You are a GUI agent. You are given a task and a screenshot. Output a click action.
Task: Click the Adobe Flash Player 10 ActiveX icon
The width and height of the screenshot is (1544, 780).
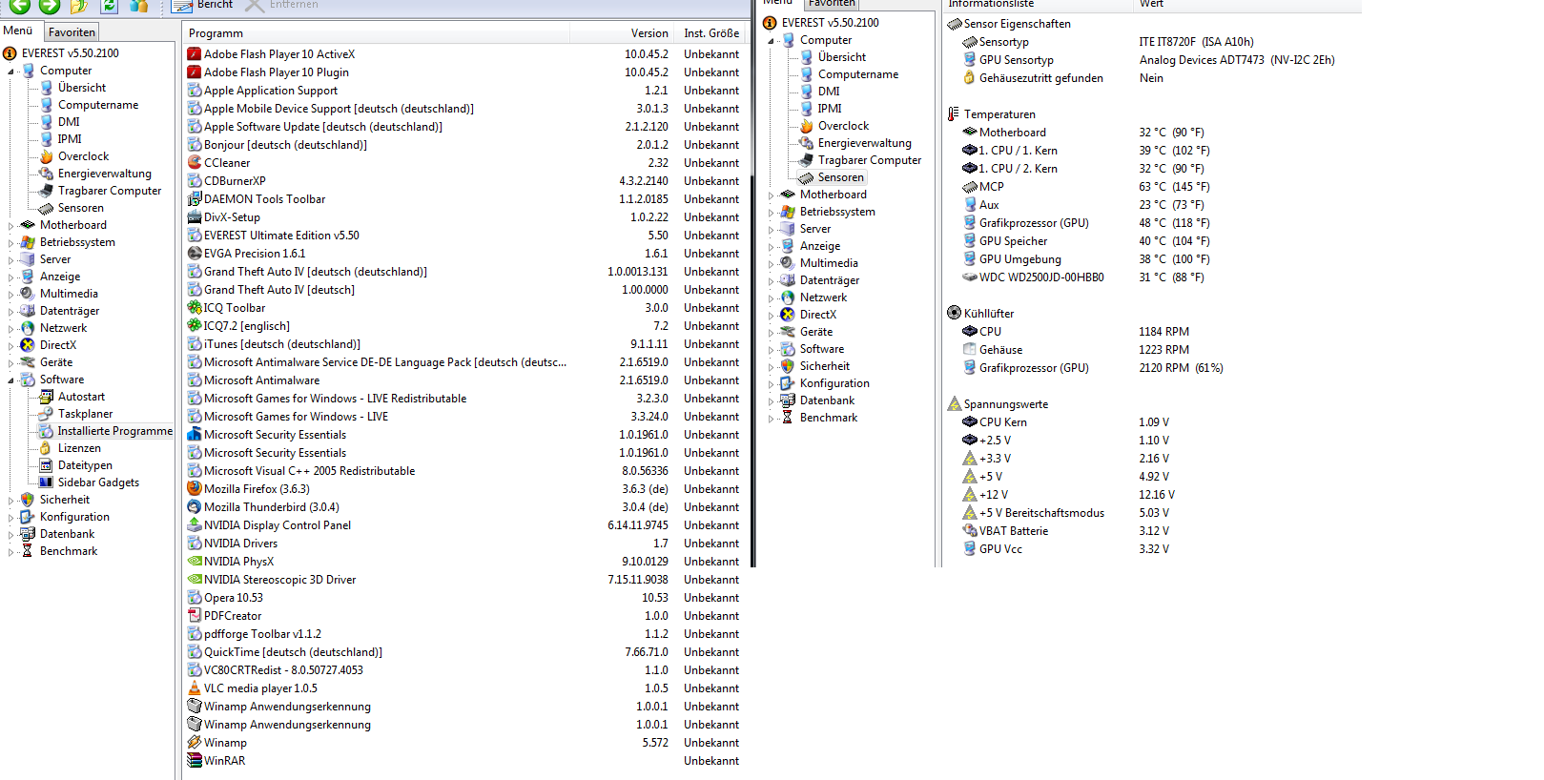pyautogui.click(x=195, y=54)
